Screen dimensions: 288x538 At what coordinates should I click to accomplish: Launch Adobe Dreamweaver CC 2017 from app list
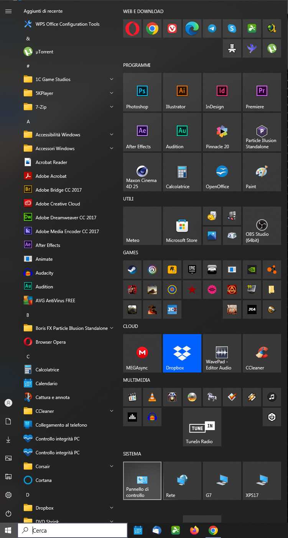tap(69, 218)
